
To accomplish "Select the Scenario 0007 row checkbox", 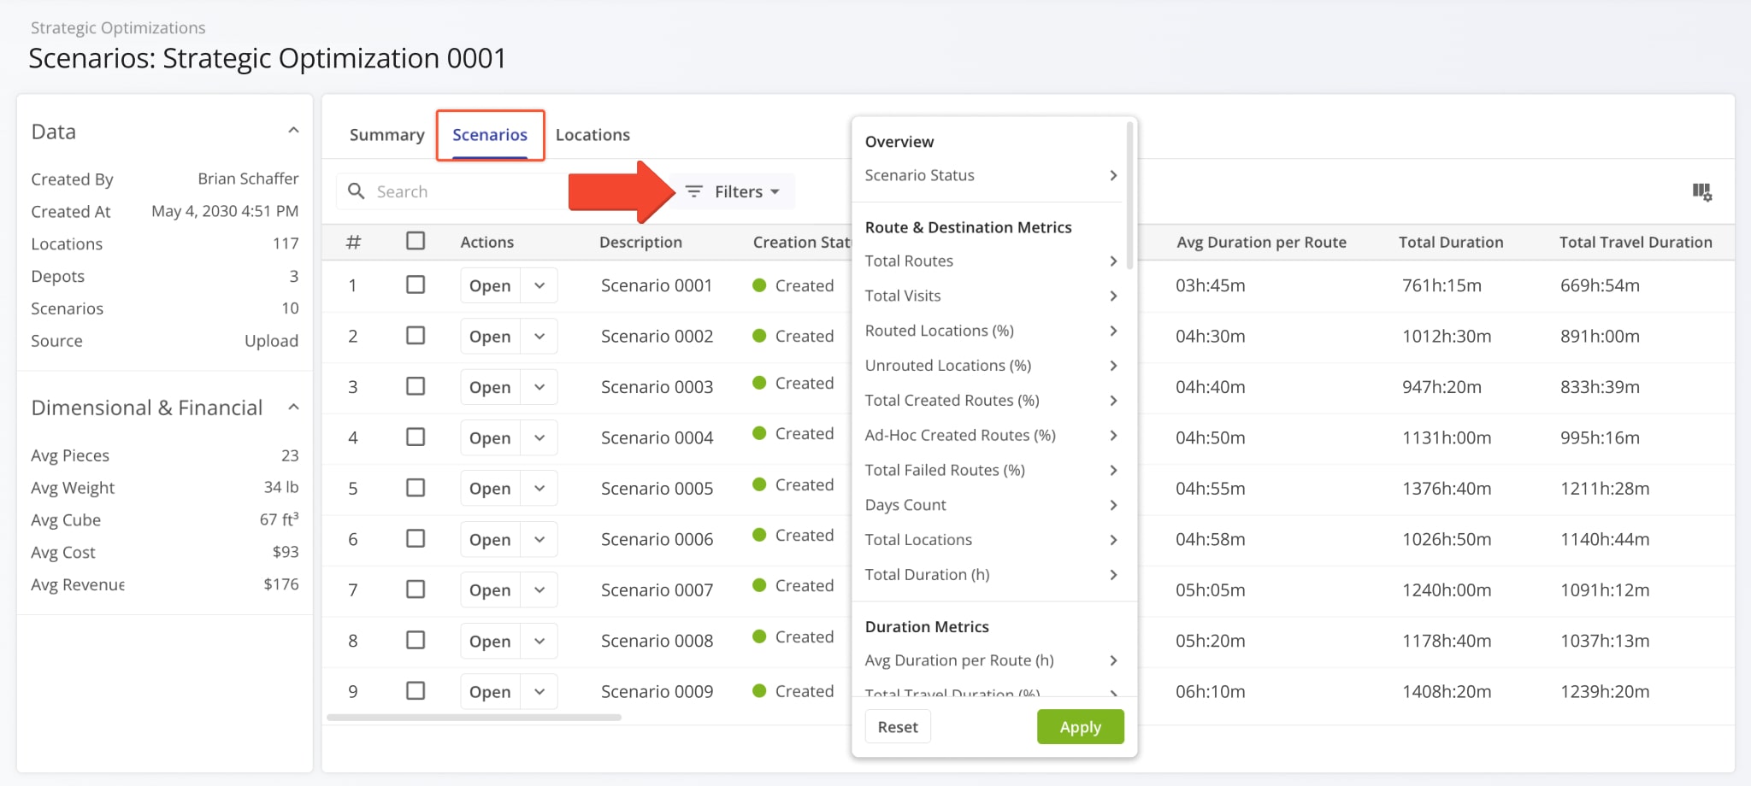I will pyautogui.click(x=416, y=589).
